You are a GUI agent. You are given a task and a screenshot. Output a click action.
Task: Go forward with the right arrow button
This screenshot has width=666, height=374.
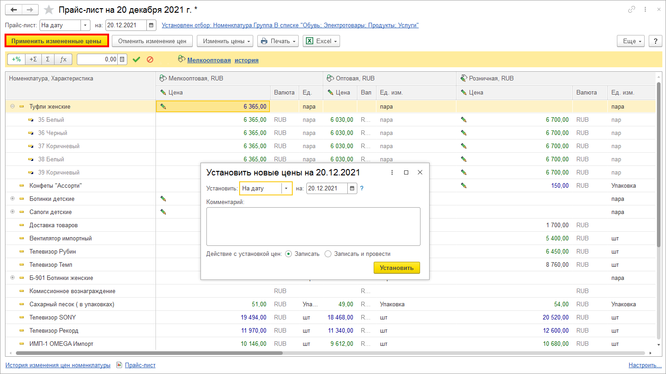click(30, 10)
